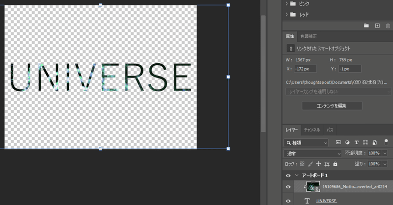
Task: Filter layers by type layers T icon
Action: coord(356,142)
